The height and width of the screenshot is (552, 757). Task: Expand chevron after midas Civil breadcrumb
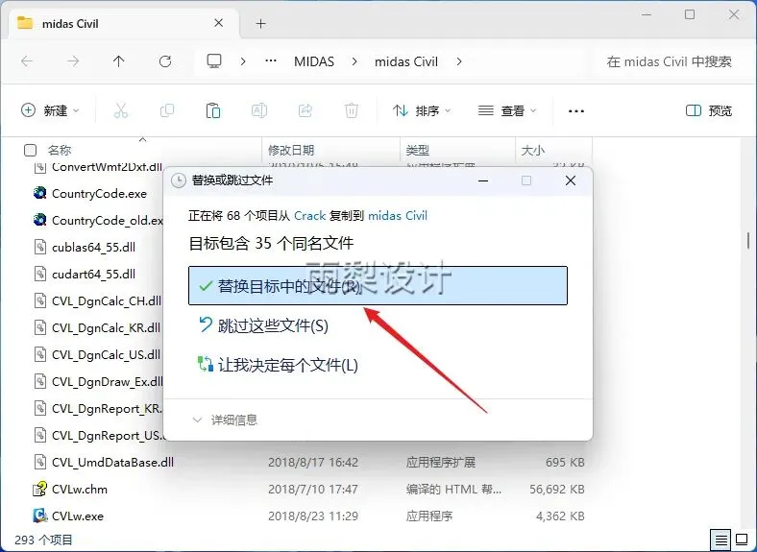459,61
